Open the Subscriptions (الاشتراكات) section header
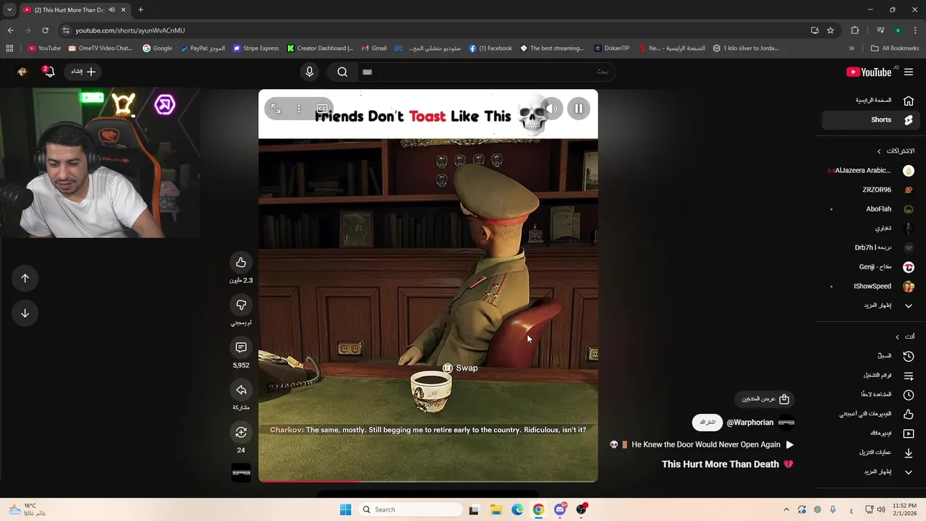 [x=896, y=151]
